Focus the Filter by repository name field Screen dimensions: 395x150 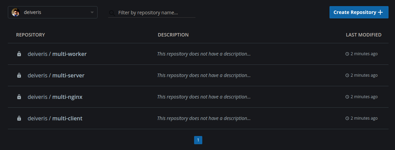[152, 13]
